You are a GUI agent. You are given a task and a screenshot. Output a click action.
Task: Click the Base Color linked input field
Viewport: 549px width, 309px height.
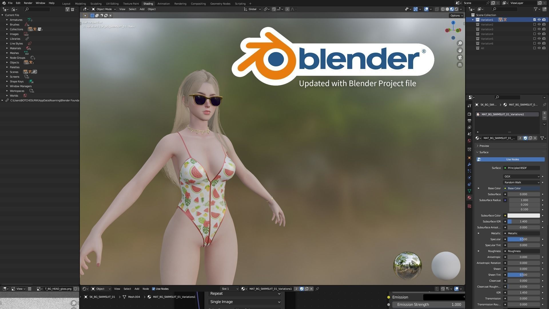point(521,188)
